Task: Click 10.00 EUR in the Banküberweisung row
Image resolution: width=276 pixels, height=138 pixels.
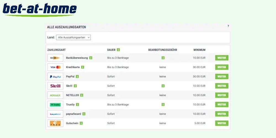Action: [x=199, y=58]
